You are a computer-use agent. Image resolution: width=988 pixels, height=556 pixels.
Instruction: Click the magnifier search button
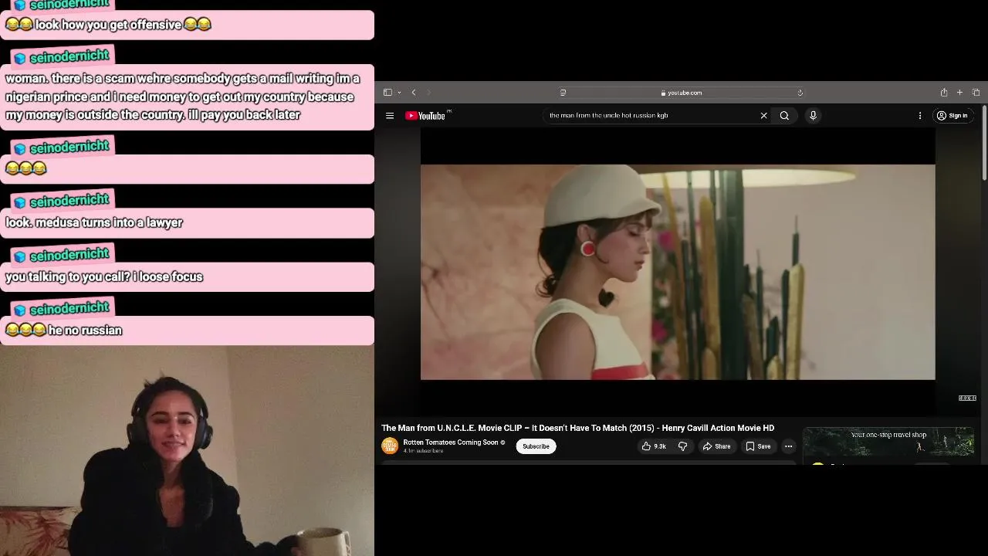(784, 116)
